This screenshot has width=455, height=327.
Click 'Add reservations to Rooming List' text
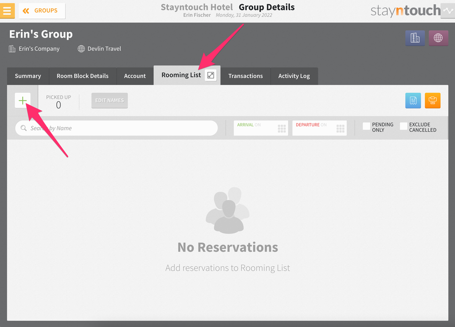(228, 268)
